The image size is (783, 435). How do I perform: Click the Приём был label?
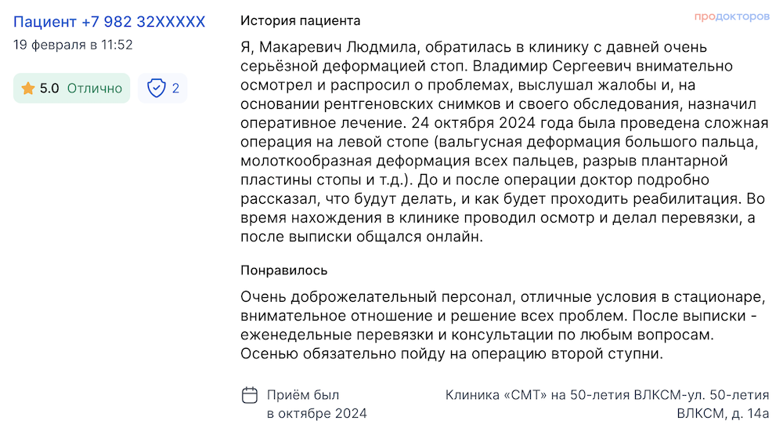coord(302,395)
